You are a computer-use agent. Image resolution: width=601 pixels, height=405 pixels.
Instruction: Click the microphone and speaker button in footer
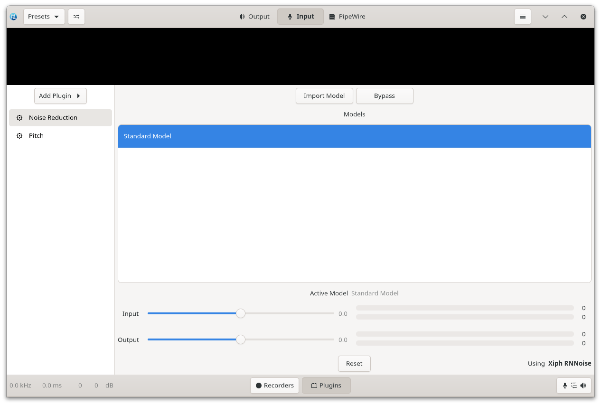click(x=573, y=386)
